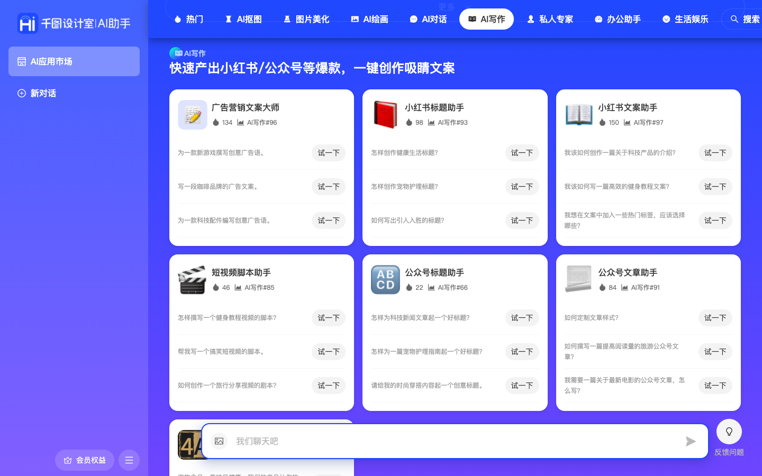Open the 图片美化 tool from top navigation

(306, 19)
